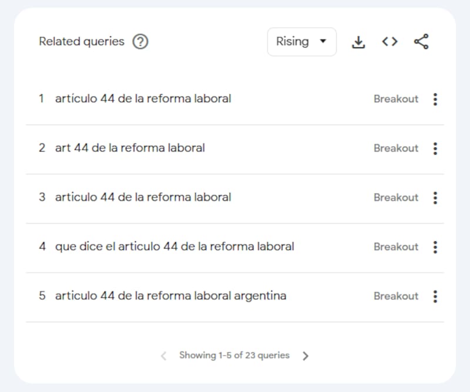Click the Rising dropdown arrow
Image resolution: width=470 pixels, height=392 pixels.
(323, 42)
